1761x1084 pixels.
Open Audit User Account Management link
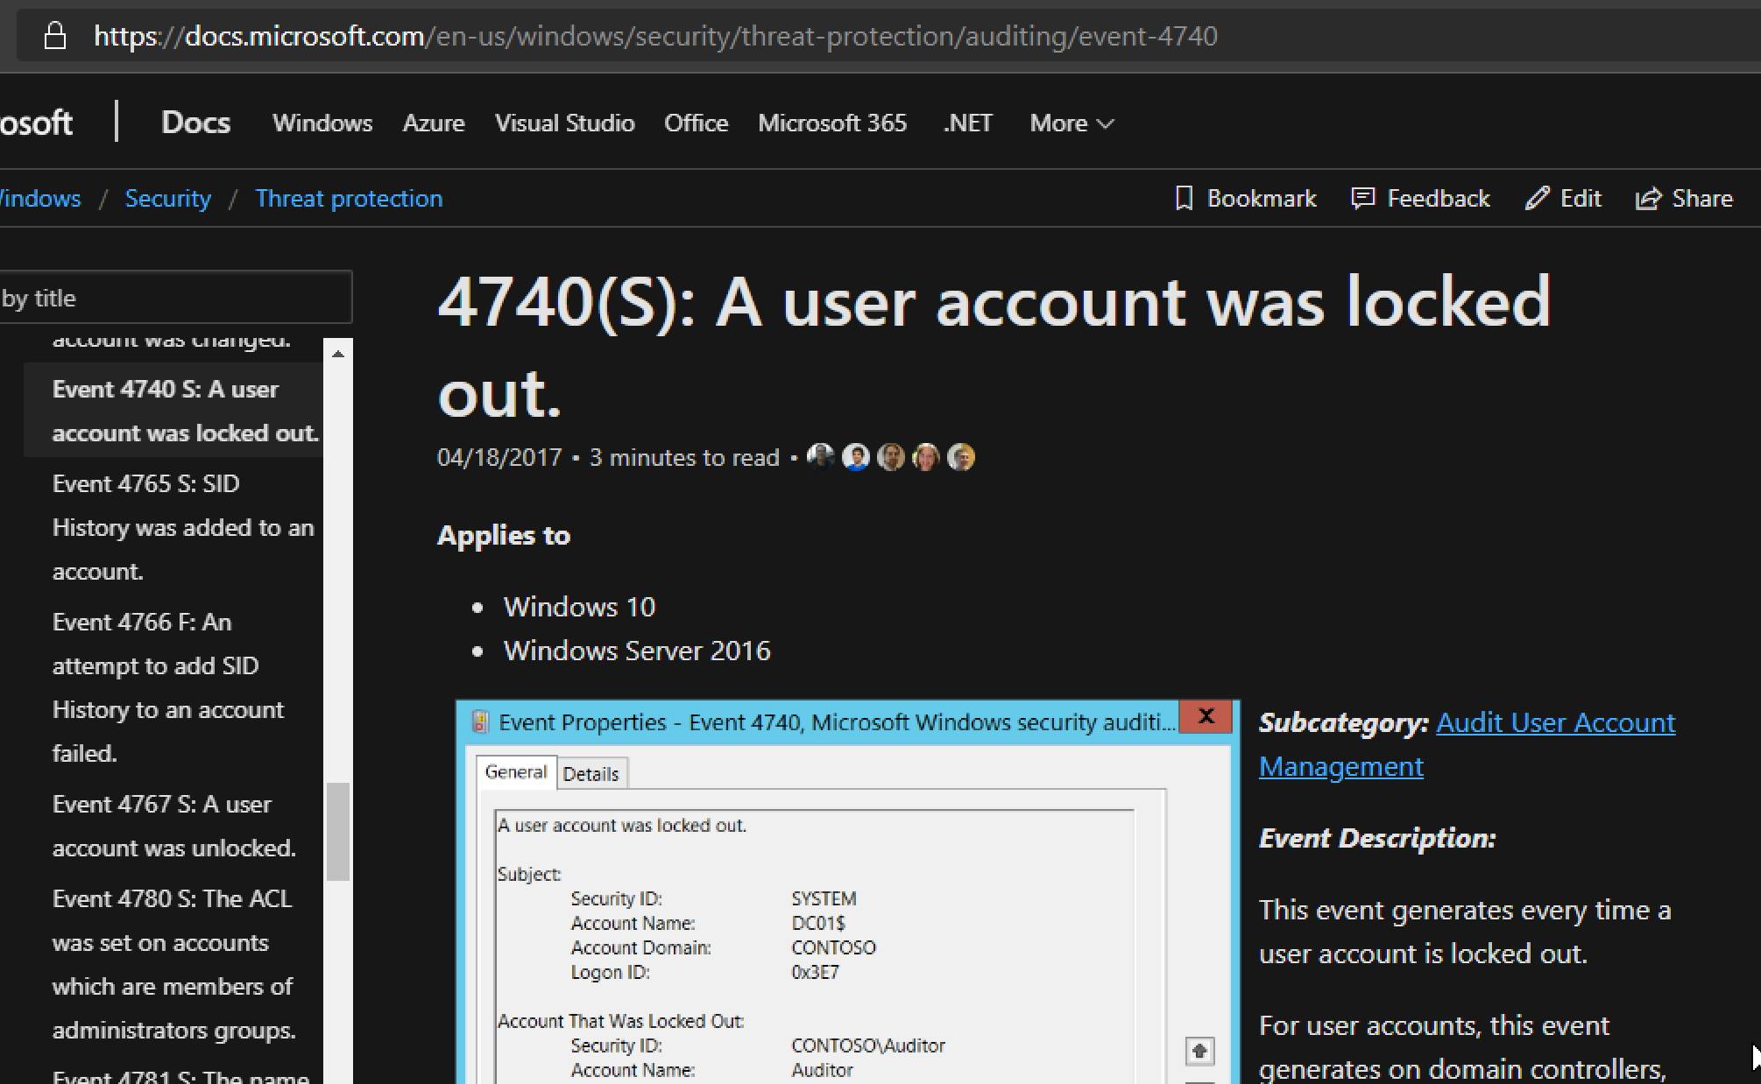point(1467,744)
